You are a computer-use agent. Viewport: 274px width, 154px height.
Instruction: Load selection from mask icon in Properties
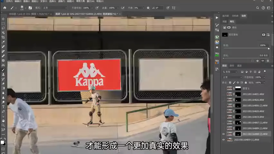point(252,61)
